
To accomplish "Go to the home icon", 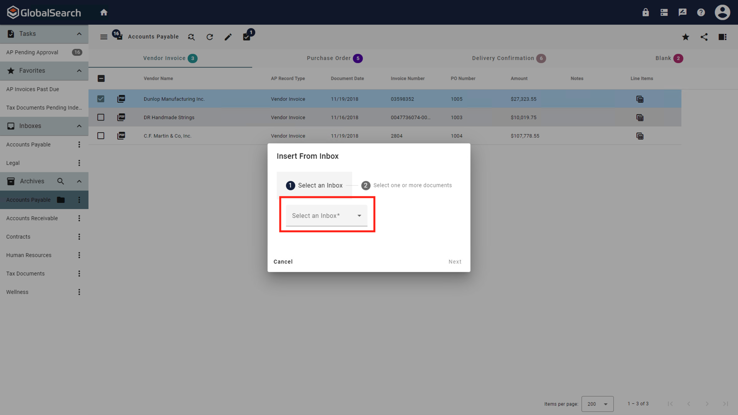I will tap(104, 12).
